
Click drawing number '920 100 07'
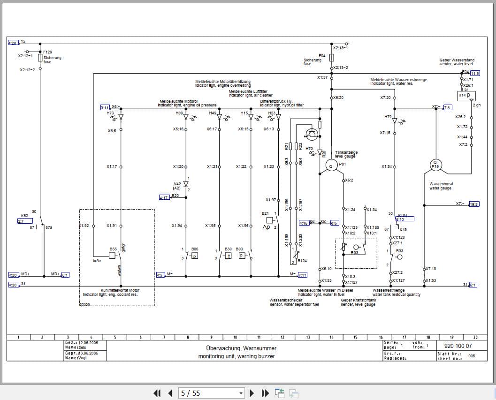tap(458, 346)
